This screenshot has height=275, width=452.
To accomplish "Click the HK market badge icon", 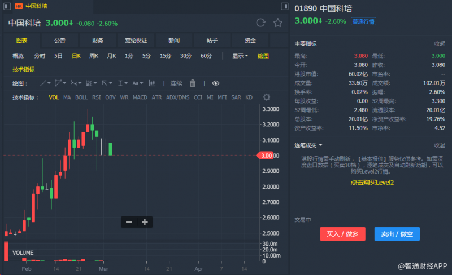I will pyautogui.click(x=19, y=6).
